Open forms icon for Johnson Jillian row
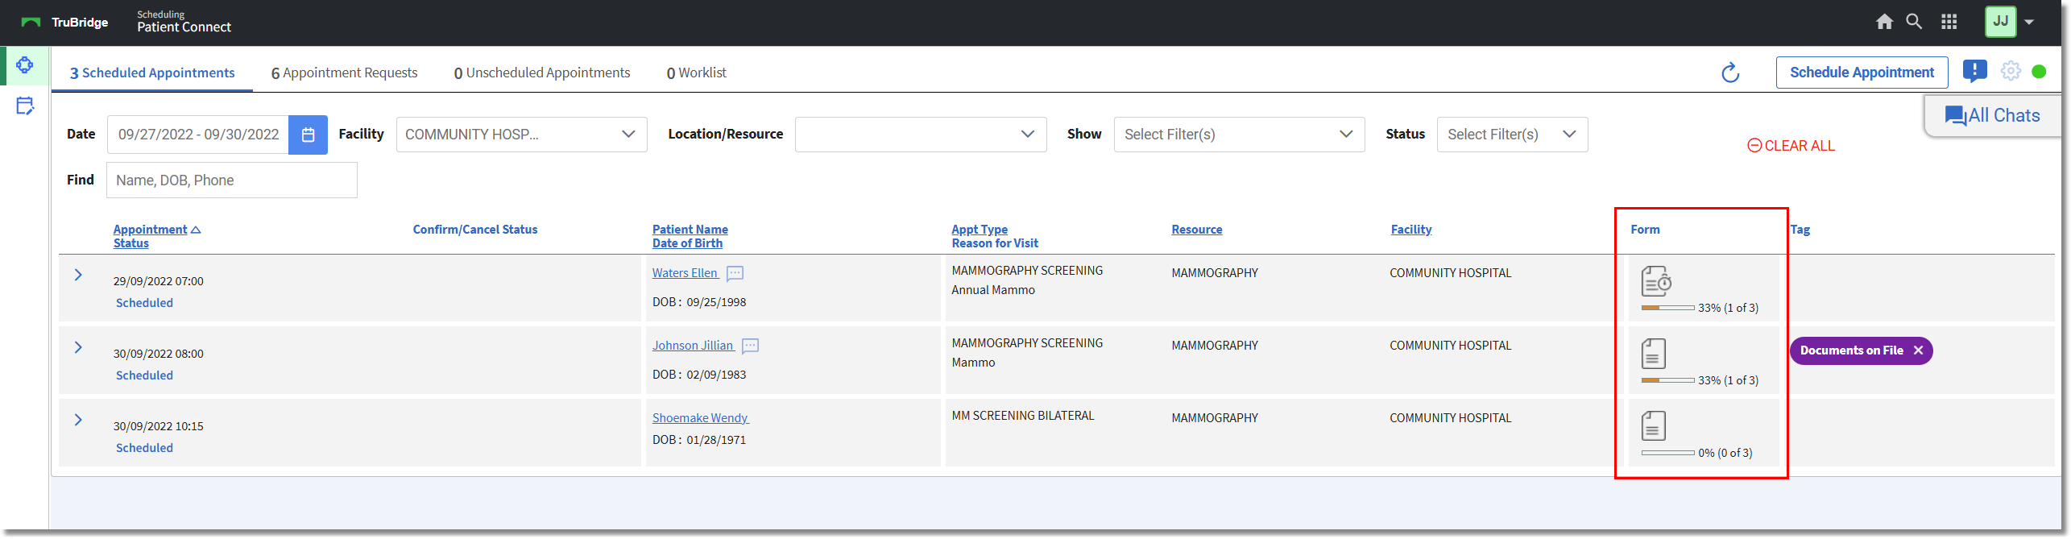This screenshot has width=2071, height=539. coord(1654,354)
